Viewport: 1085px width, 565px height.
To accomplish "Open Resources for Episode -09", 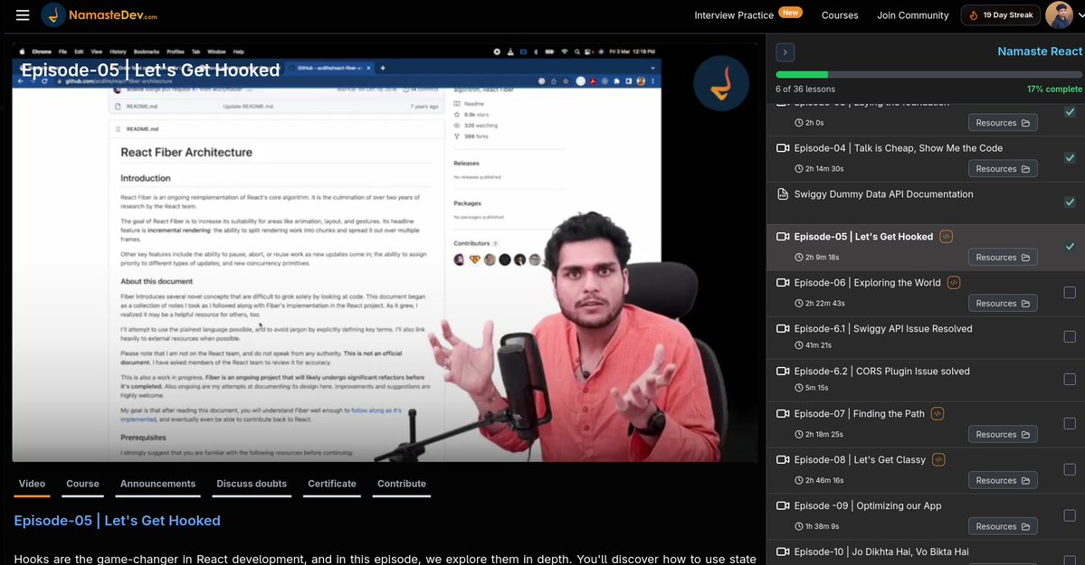I will [1003, 526].
